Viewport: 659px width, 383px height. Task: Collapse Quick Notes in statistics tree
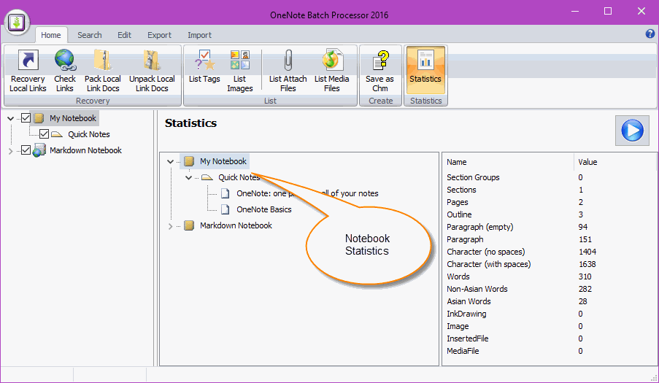189,178
